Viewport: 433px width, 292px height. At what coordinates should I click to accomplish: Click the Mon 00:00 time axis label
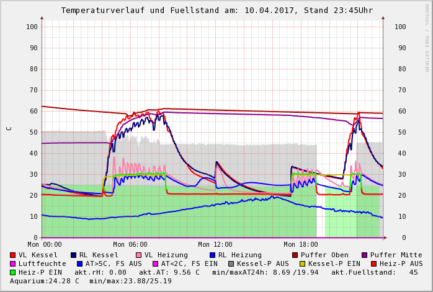(45, 245)
